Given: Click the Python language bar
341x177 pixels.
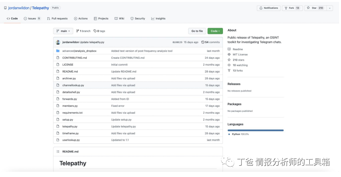Looking at the screenshot, I should tap(255, 130).
